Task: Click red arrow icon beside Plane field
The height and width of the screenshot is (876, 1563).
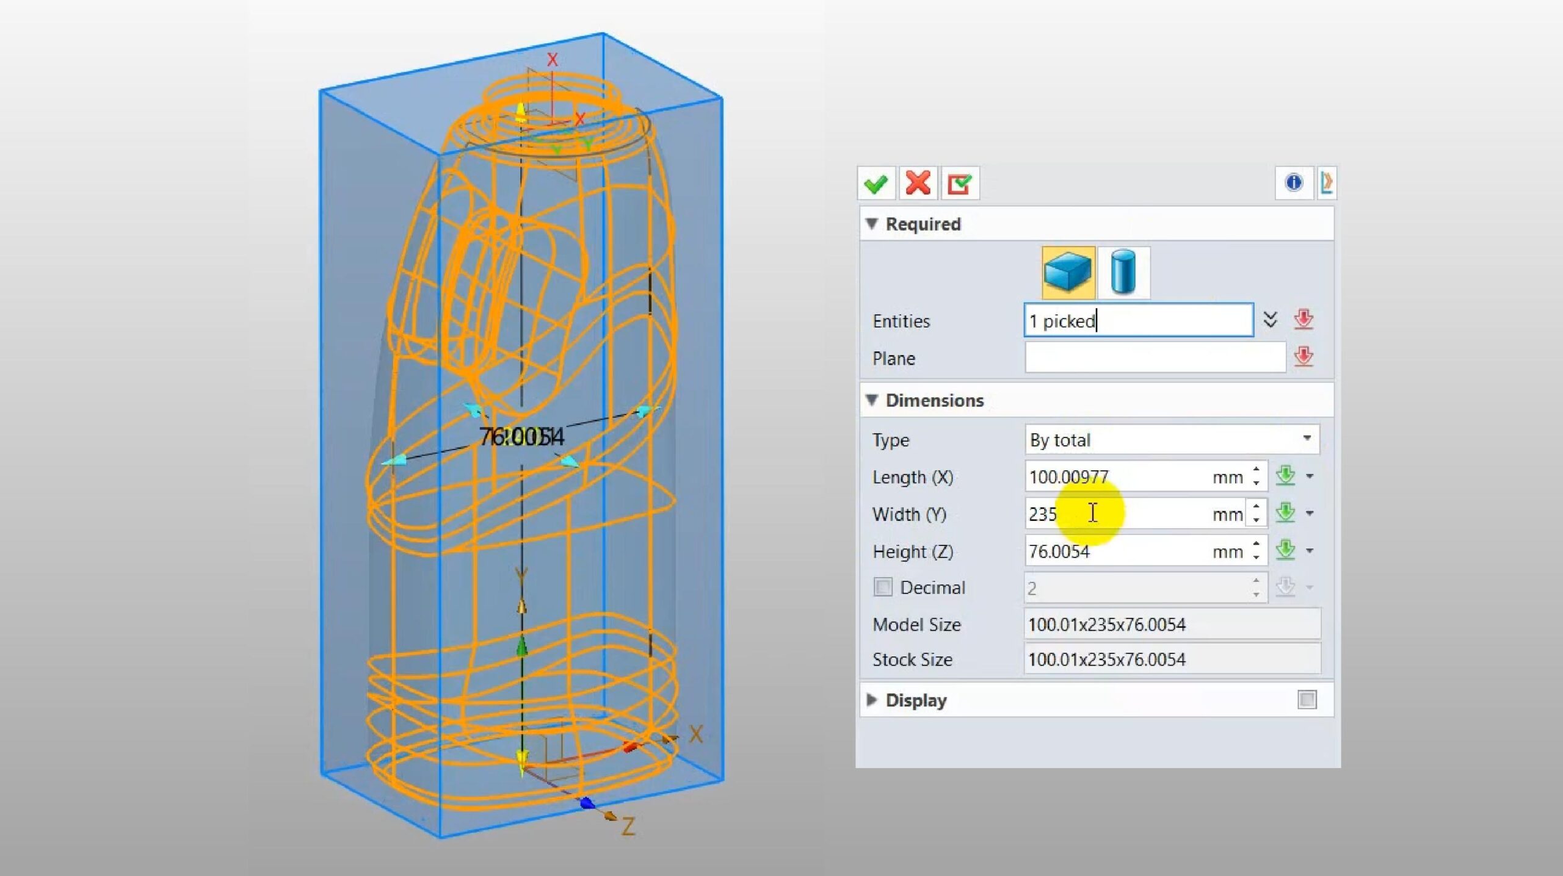Action: 1304,357
